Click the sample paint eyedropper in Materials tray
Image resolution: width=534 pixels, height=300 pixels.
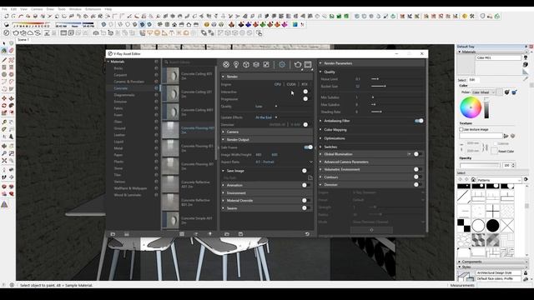(526, 78)
